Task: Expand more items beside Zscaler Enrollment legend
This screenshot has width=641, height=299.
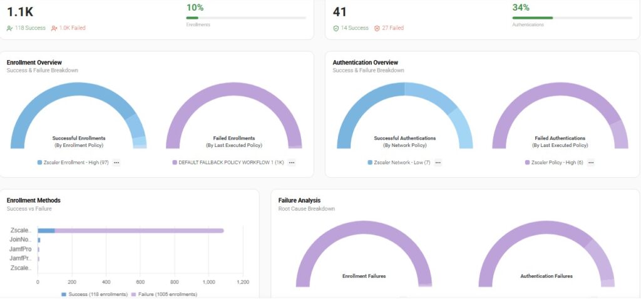Action: [116, 162]
